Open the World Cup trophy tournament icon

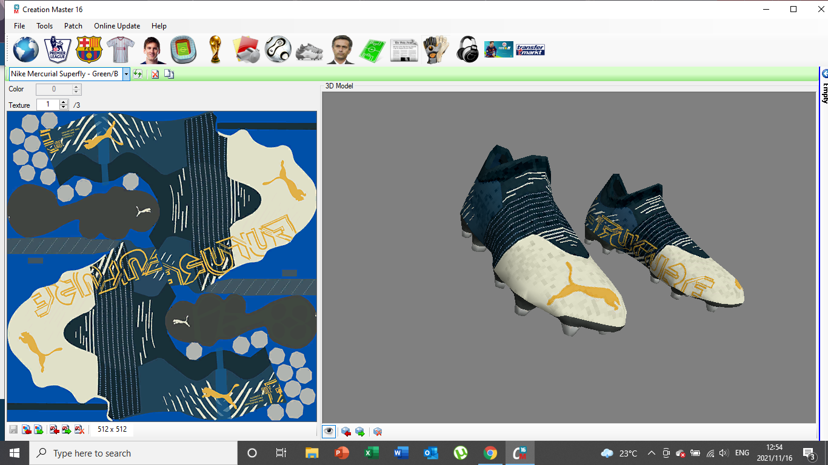point(215,50)
